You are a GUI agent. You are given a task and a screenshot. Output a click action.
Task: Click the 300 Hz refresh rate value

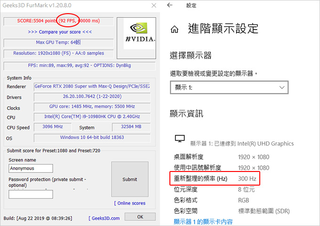point(247,179)
